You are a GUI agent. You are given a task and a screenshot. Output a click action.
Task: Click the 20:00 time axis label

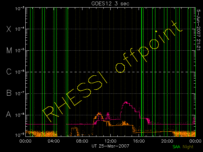tap(167, 141)
